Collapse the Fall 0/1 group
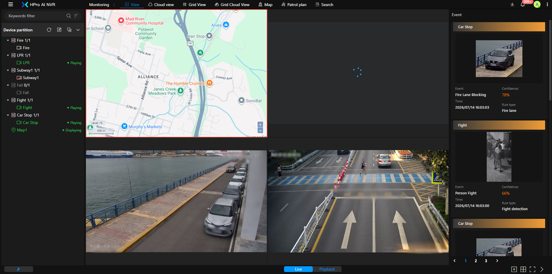The width and height of the screenshot is (552, 274). [8, 85]
